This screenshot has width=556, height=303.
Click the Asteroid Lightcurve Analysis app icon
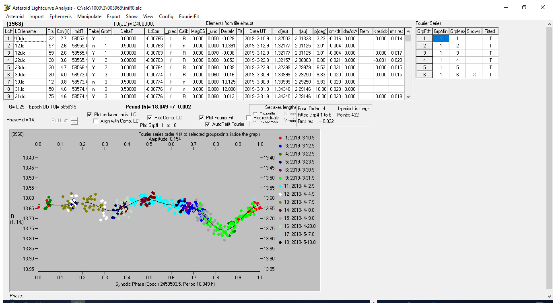click(7, 8)
